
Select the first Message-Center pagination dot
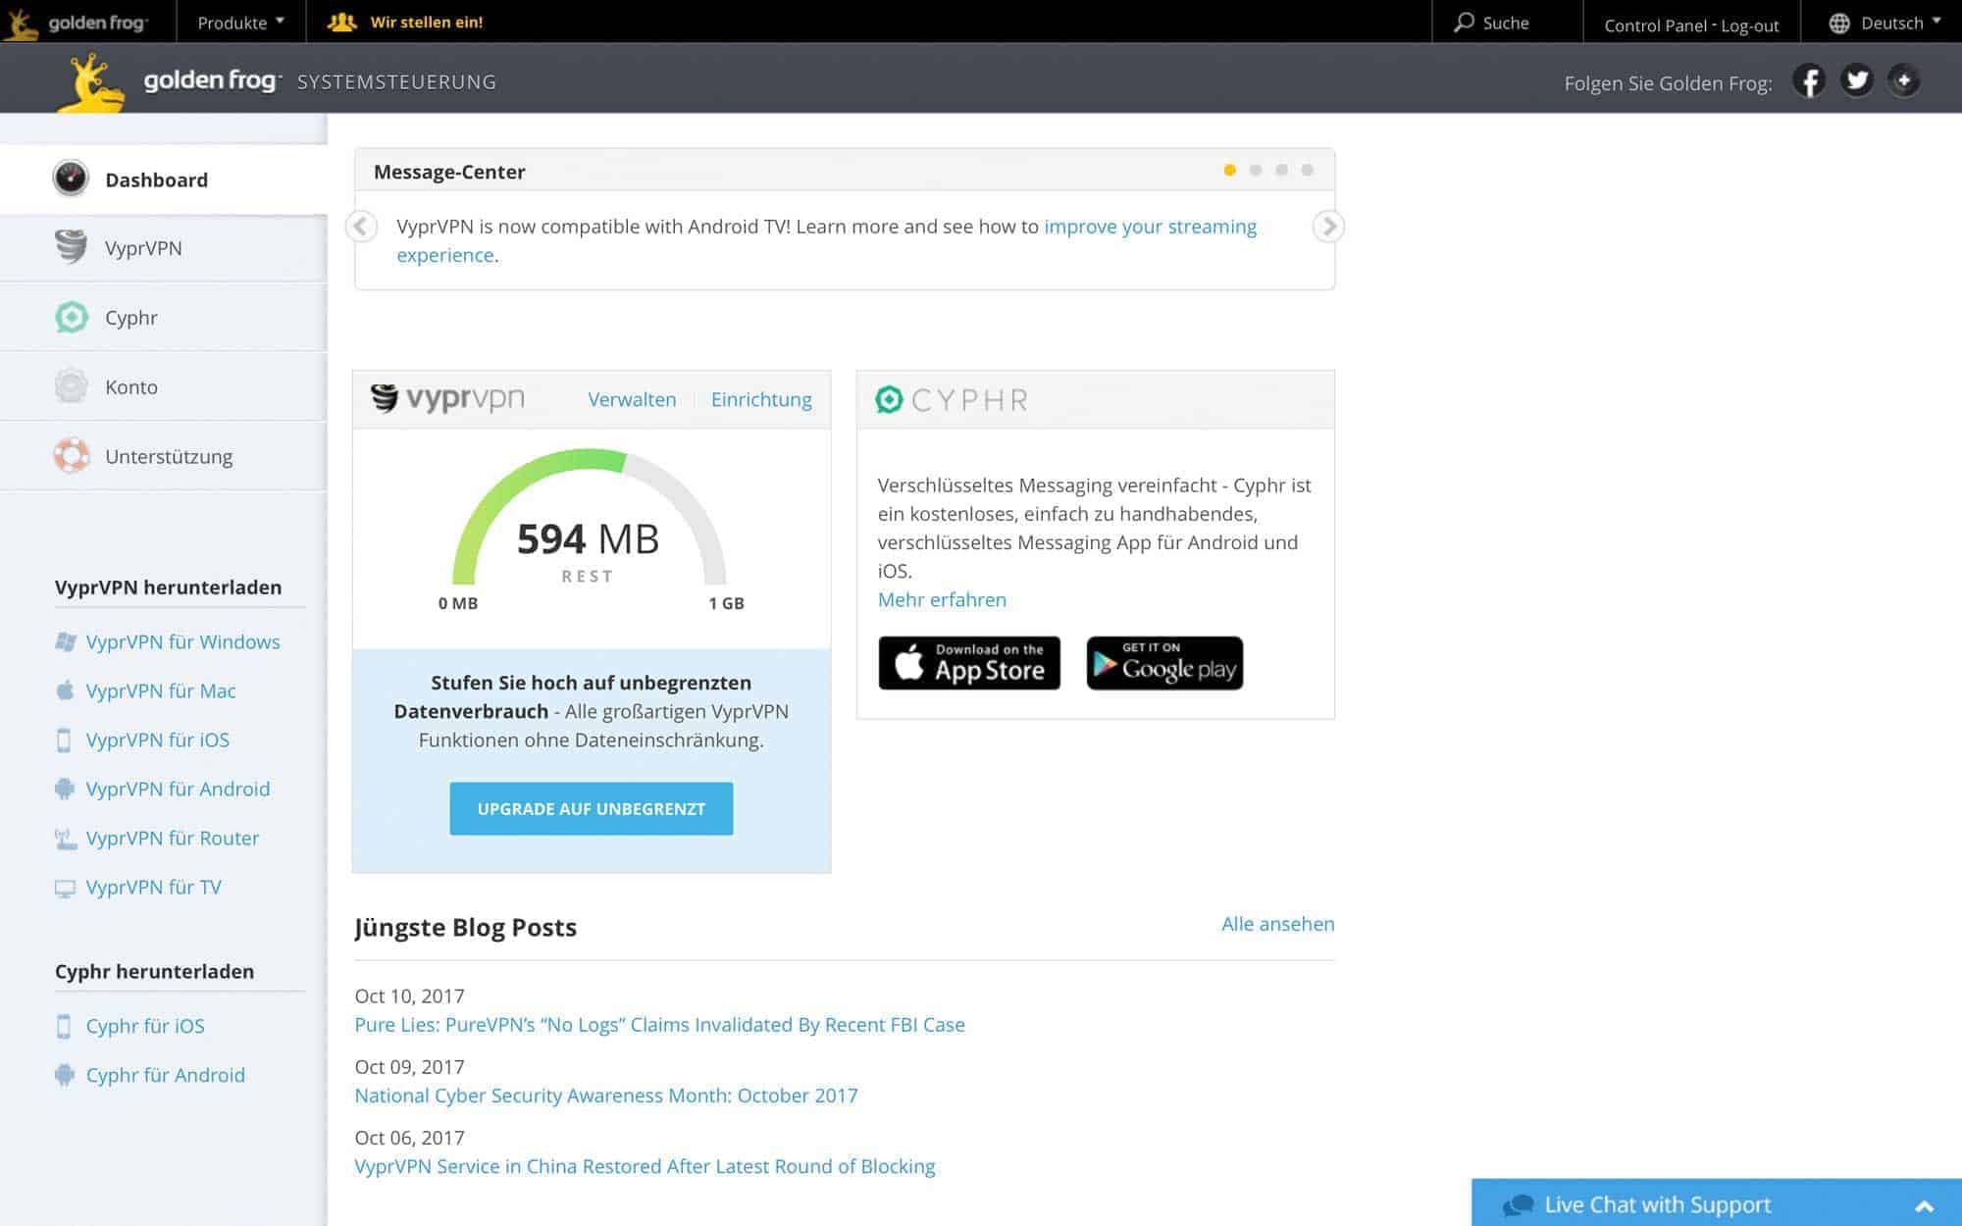click(x=1229, y=170)
